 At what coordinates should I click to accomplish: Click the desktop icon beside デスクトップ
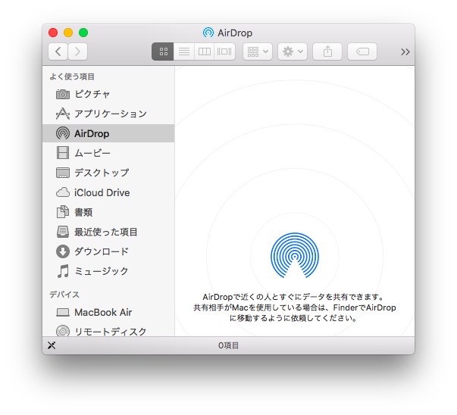(x=63, y=173)
